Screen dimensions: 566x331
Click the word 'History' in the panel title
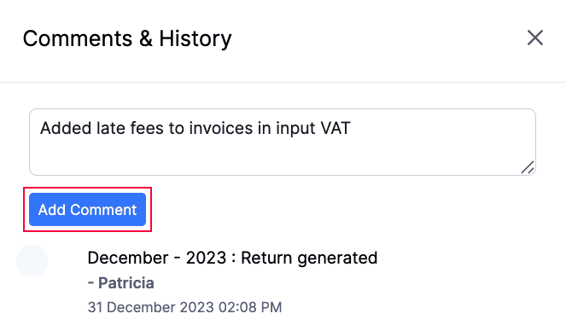(x=195, y=38)
